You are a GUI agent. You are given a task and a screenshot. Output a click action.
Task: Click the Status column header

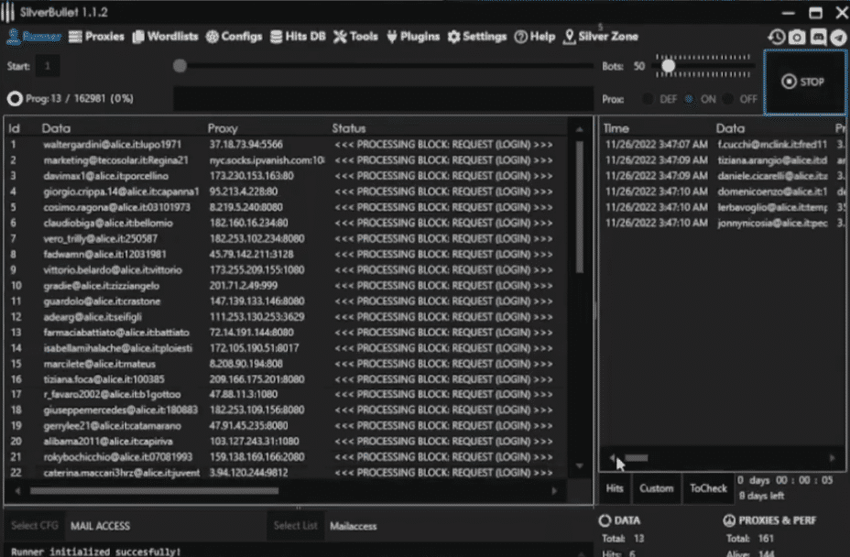pyautogui.click(x=349, y=128)
